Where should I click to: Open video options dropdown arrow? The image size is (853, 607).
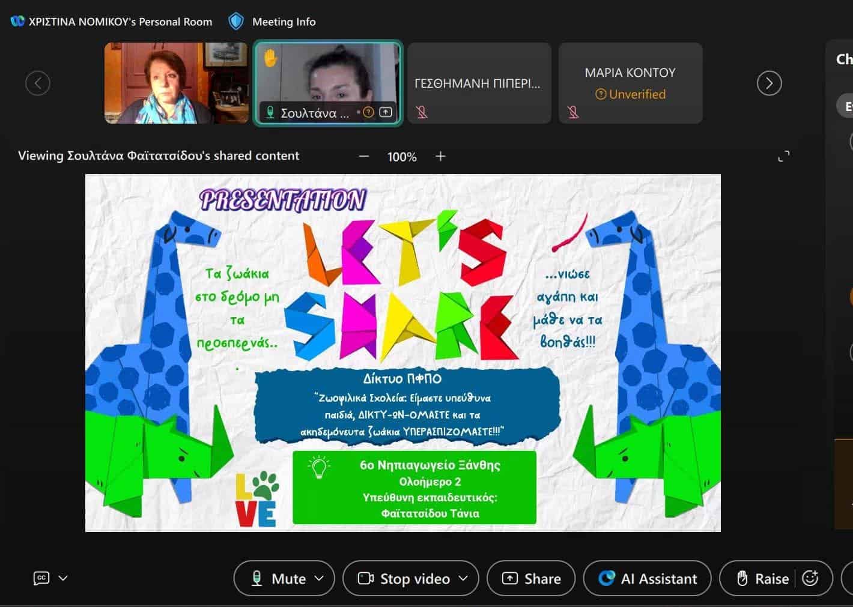463,578
